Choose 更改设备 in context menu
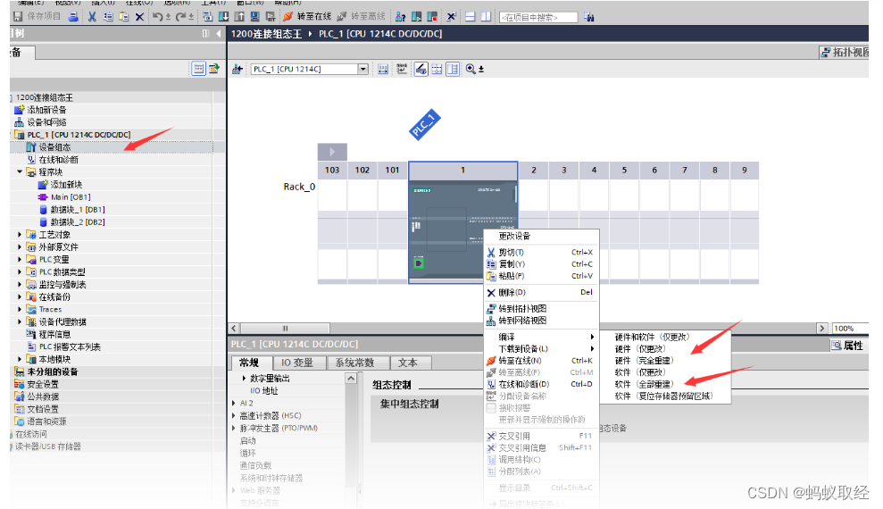Screen dimensions: 883x509 [x=541, y=236]
